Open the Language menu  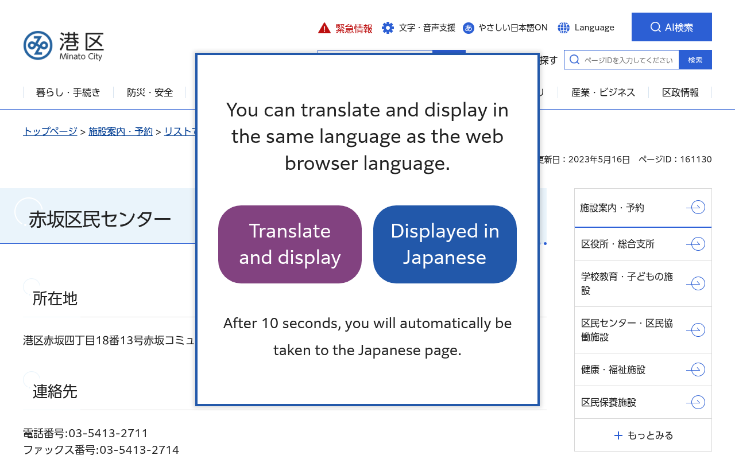coord(586,28)
